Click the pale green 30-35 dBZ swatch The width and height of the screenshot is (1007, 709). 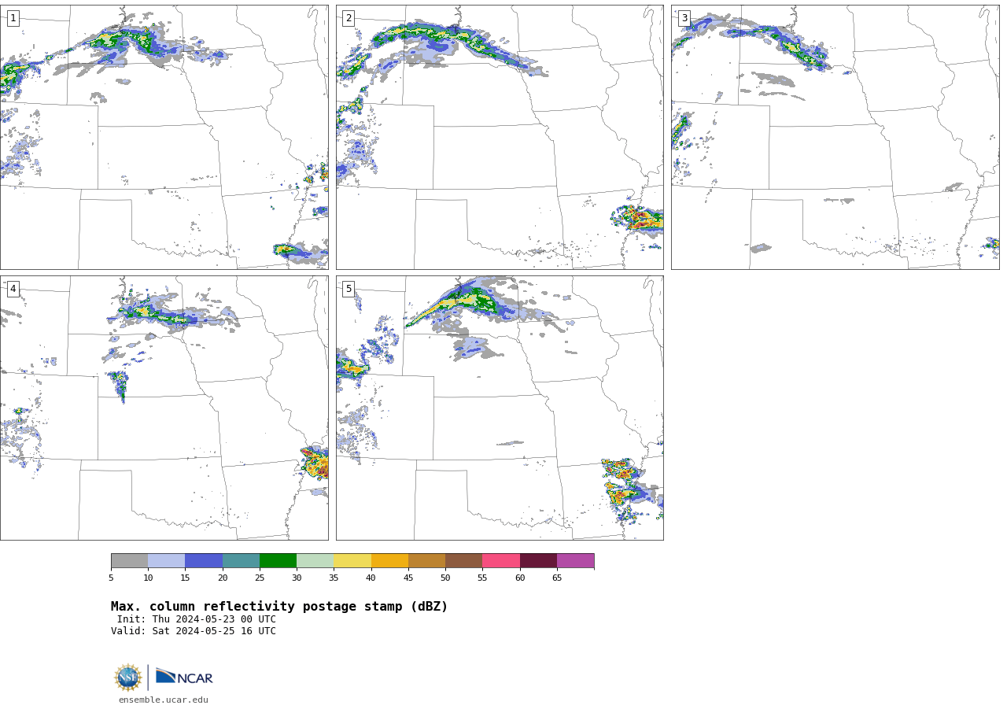point(315,560)
